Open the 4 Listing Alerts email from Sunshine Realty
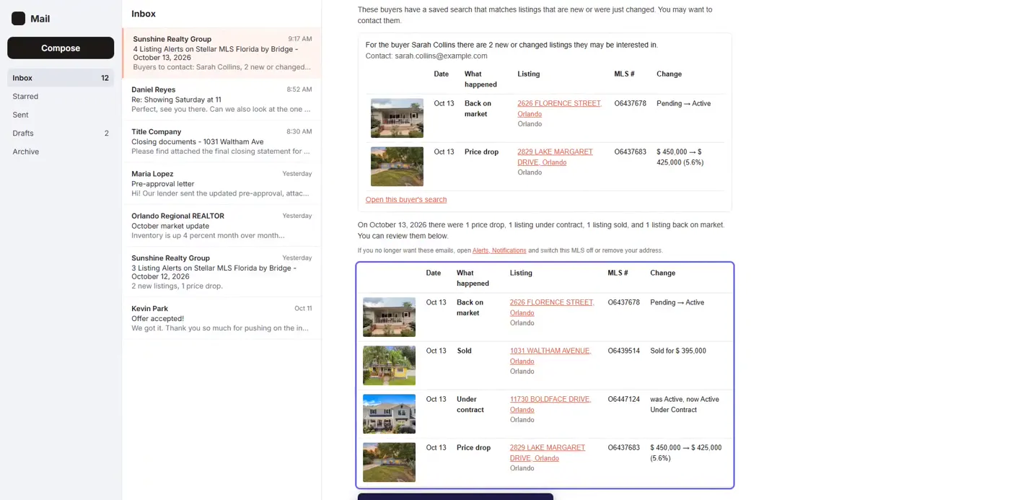The height and width of the screenshot is (500, 1010). [x=222, y=53]
